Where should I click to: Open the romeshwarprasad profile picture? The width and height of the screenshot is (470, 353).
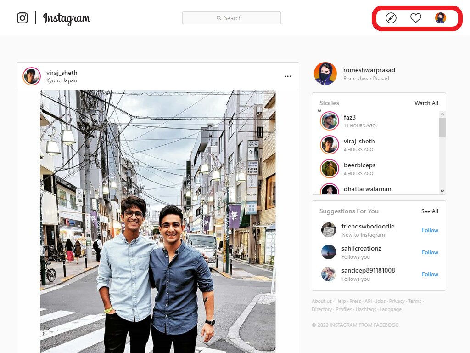(325, 74)
